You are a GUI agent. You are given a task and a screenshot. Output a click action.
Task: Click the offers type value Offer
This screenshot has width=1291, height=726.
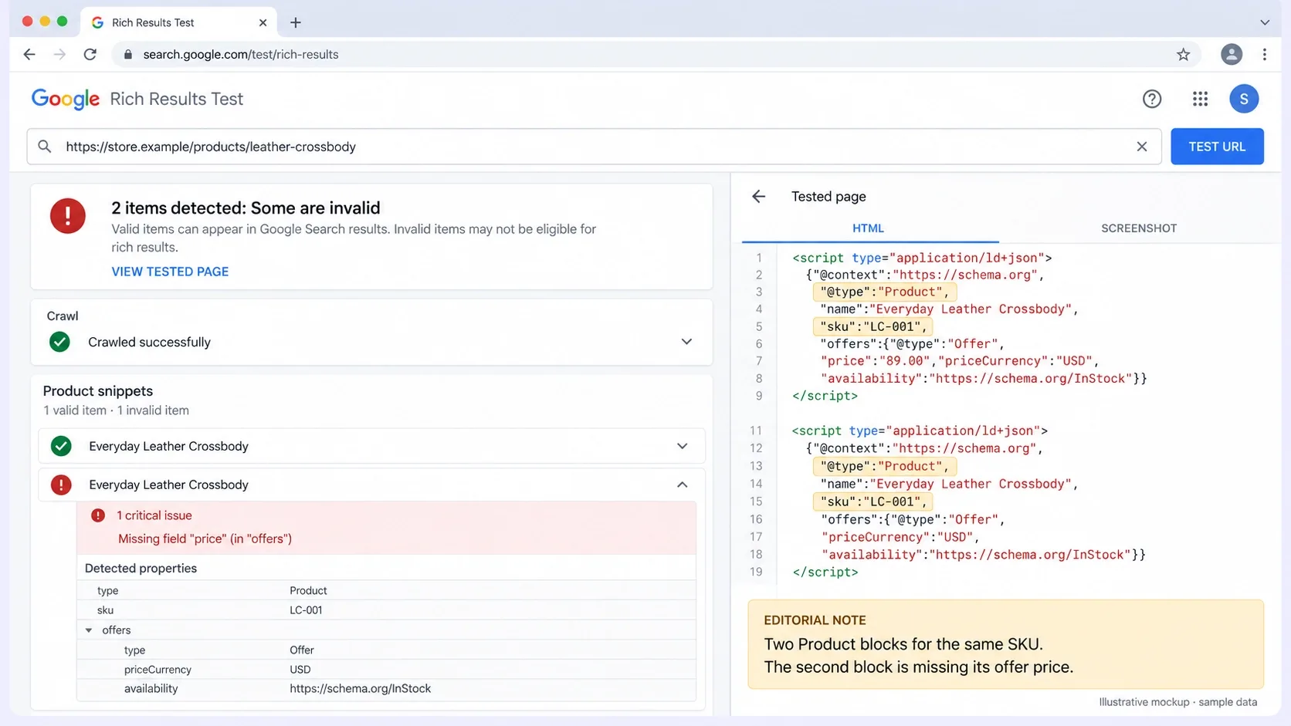[302, 650]
